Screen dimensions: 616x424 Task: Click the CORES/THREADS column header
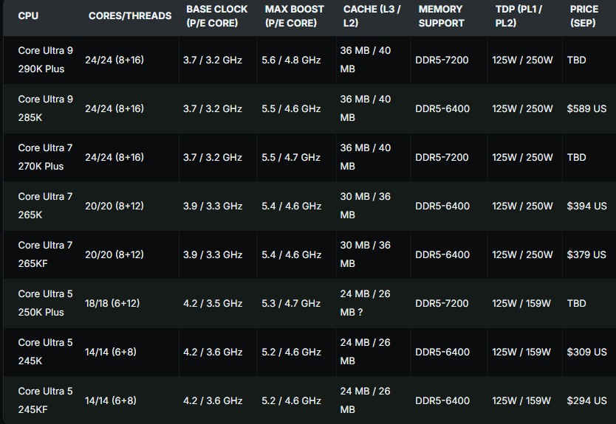click(129, 15)
